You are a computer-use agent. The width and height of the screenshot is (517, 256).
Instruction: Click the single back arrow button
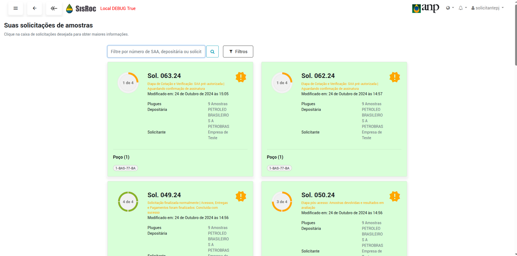35,8
